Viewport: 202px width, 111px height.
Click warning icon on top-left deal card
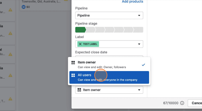[x=10, y=10]
